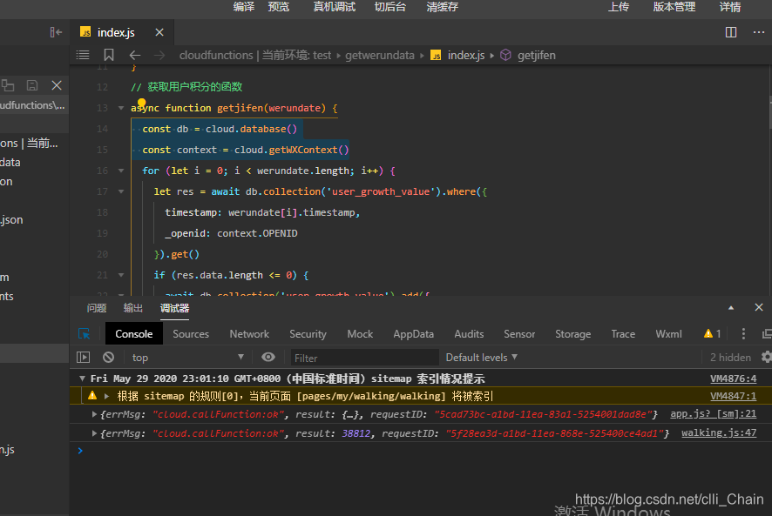Switch to the 问题 panel tab
Viewport: 772px width, 516px height.
point(97,308)
